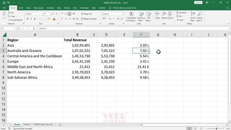
Task: Open Format as Table
Action: [x=141, y=17]
